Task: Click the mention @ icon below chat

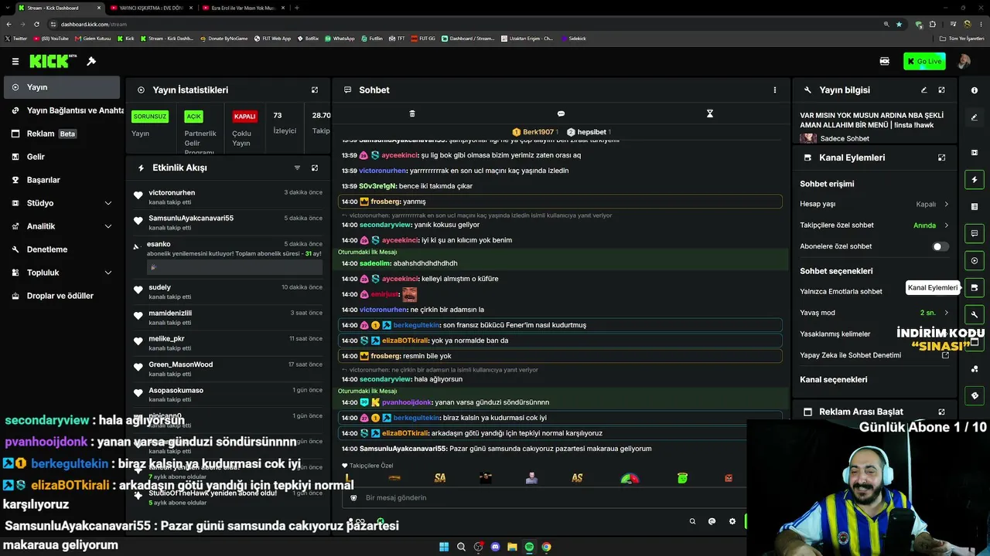Action: coord(712,521)
